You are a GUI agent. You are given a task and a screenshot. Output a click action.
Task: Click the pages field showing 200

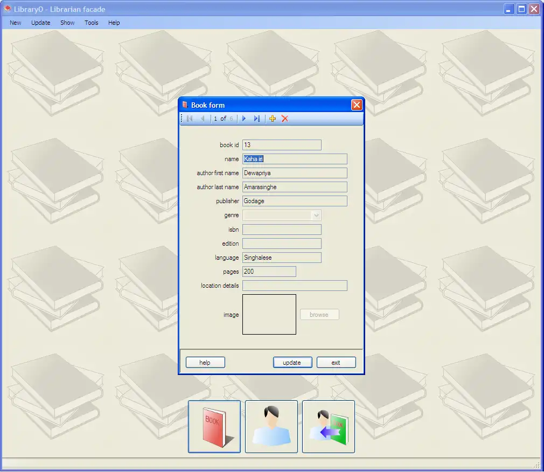269,272
